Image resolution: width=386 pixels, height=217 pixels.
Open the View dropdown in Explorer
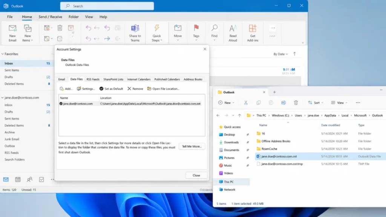(x=339, y=102)
